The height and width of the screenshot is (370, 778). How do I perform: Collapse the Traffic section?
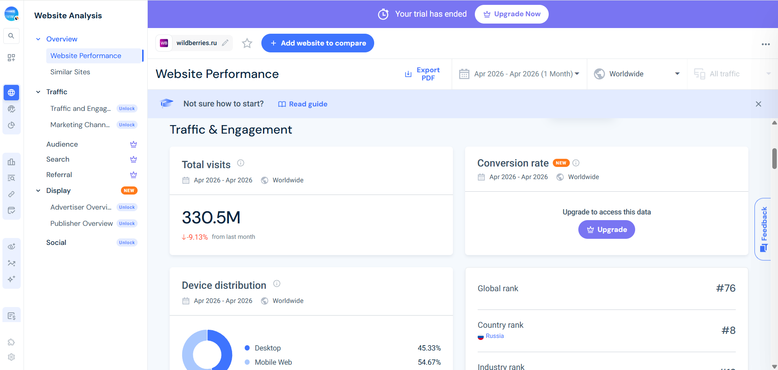click(x=38, y=92)
